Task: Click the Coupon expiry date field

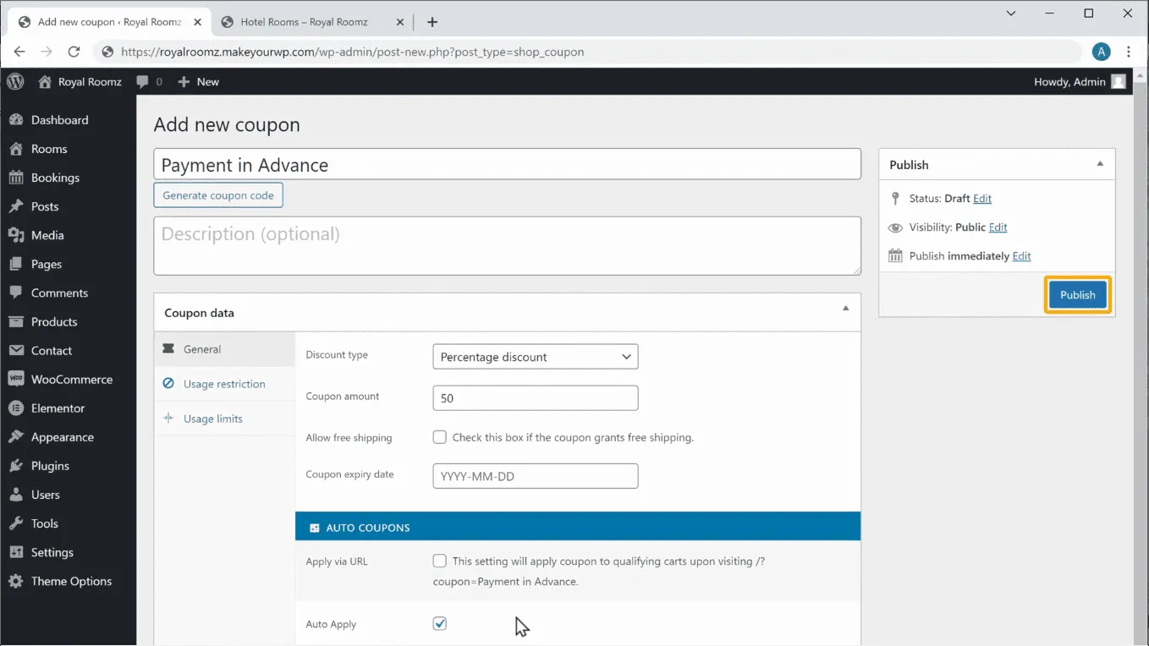Action: (535, 476)
